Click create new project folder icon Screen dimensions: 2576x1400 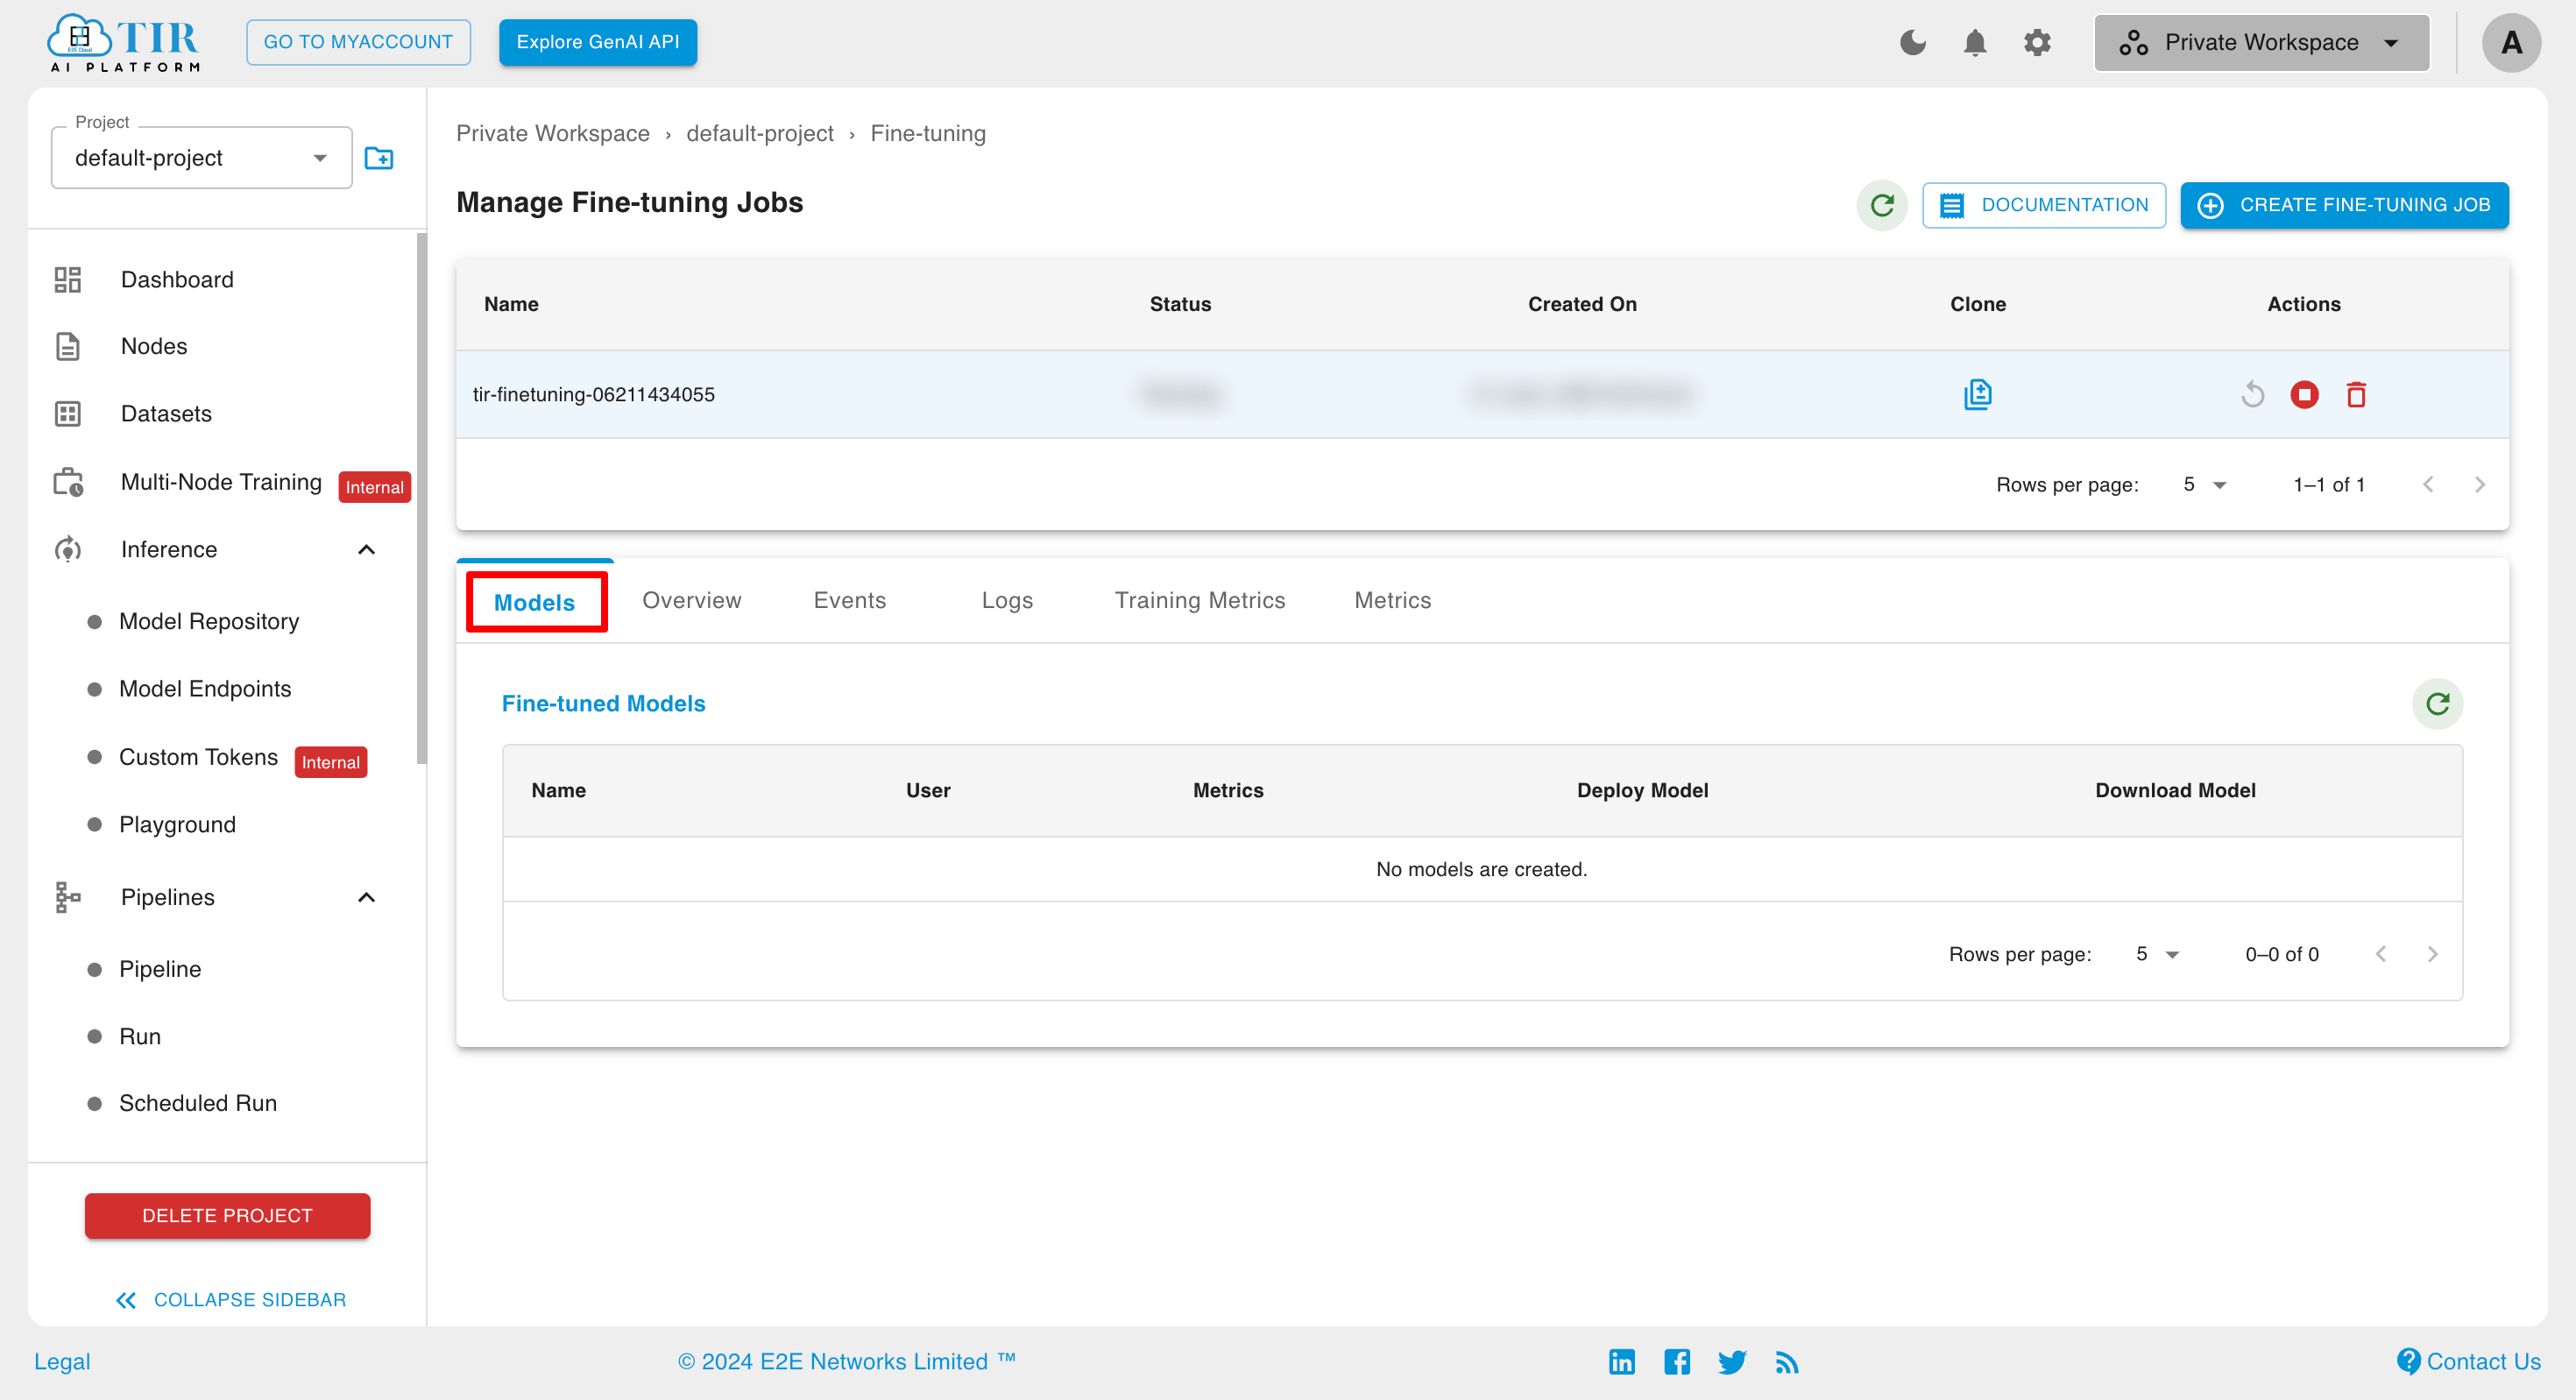[x=379, y=158]
